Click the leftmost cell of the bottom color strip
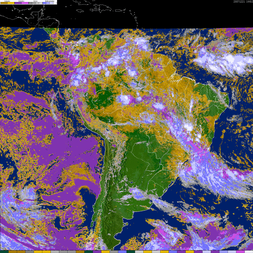 [4, 252]
